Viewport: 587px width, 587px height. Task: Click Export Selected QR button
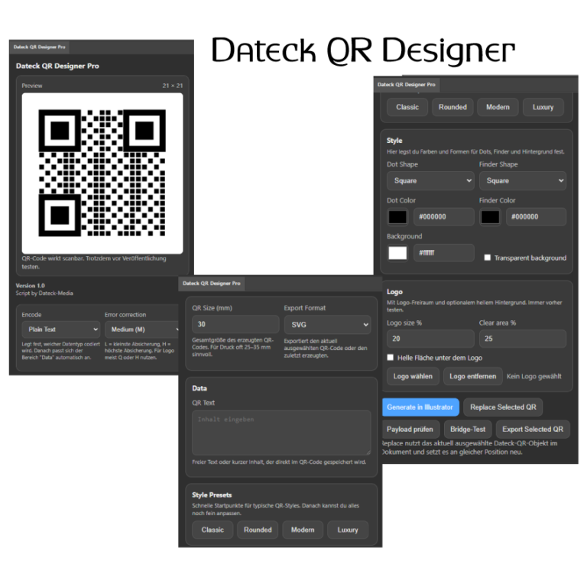533,429
